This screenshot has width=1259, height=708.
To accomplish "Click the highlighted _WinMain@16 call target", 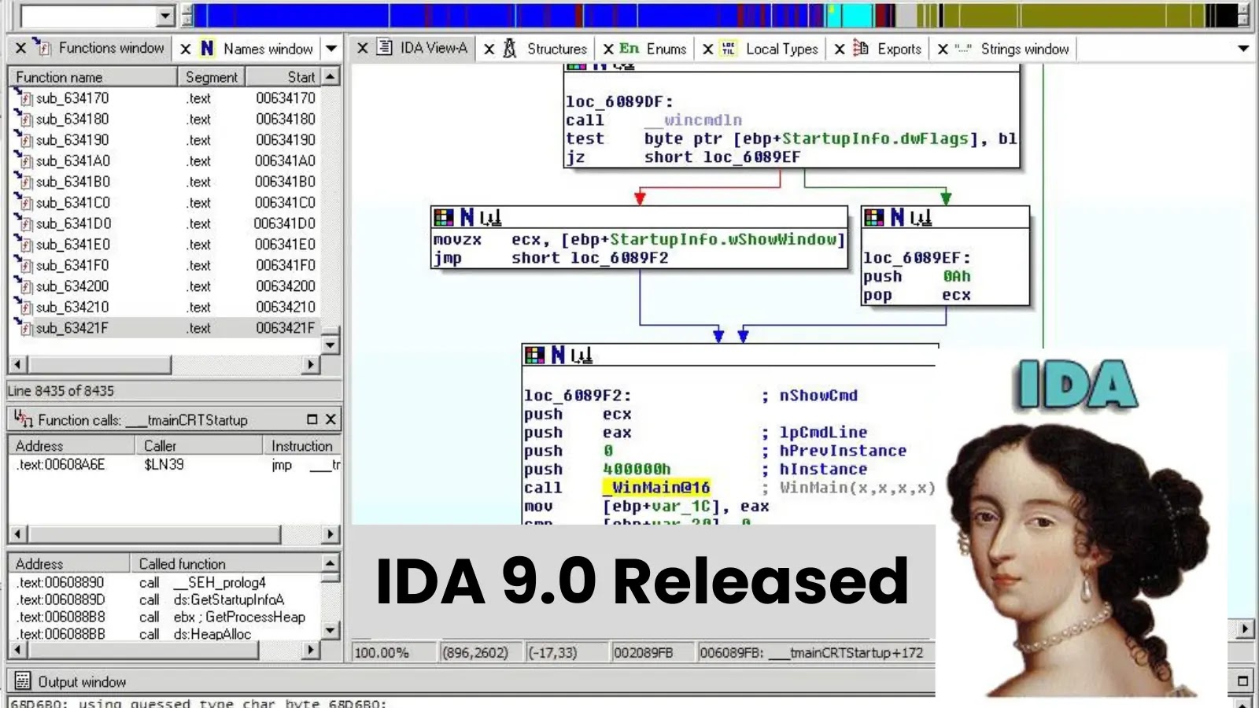I will point(656,488).
